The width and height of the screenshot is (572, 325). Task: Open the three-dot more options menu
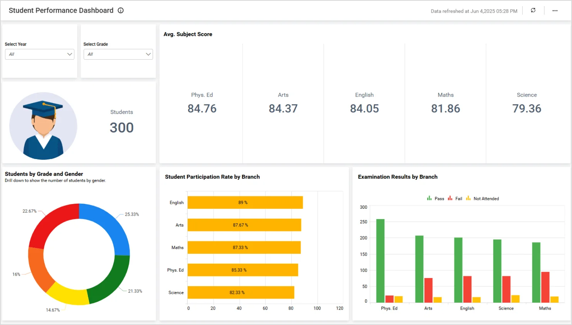555,11
